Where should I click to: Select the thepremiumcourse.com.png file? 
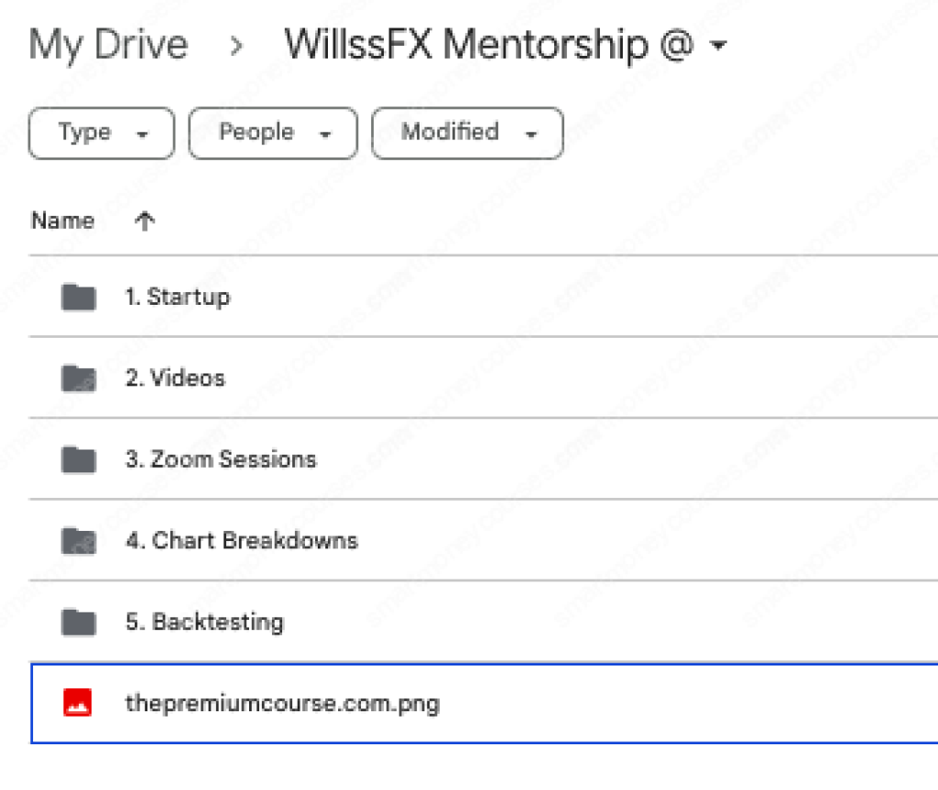click(282, 704)
